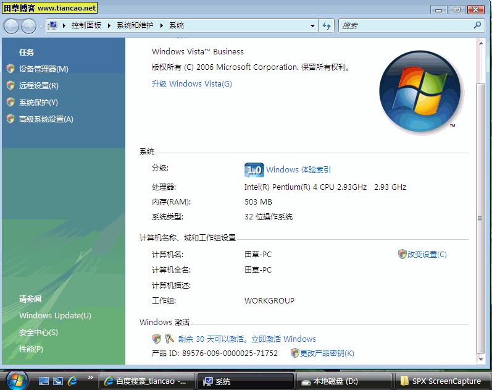
Task: Open 性能(P) link
Action: (x=31, y=349)
